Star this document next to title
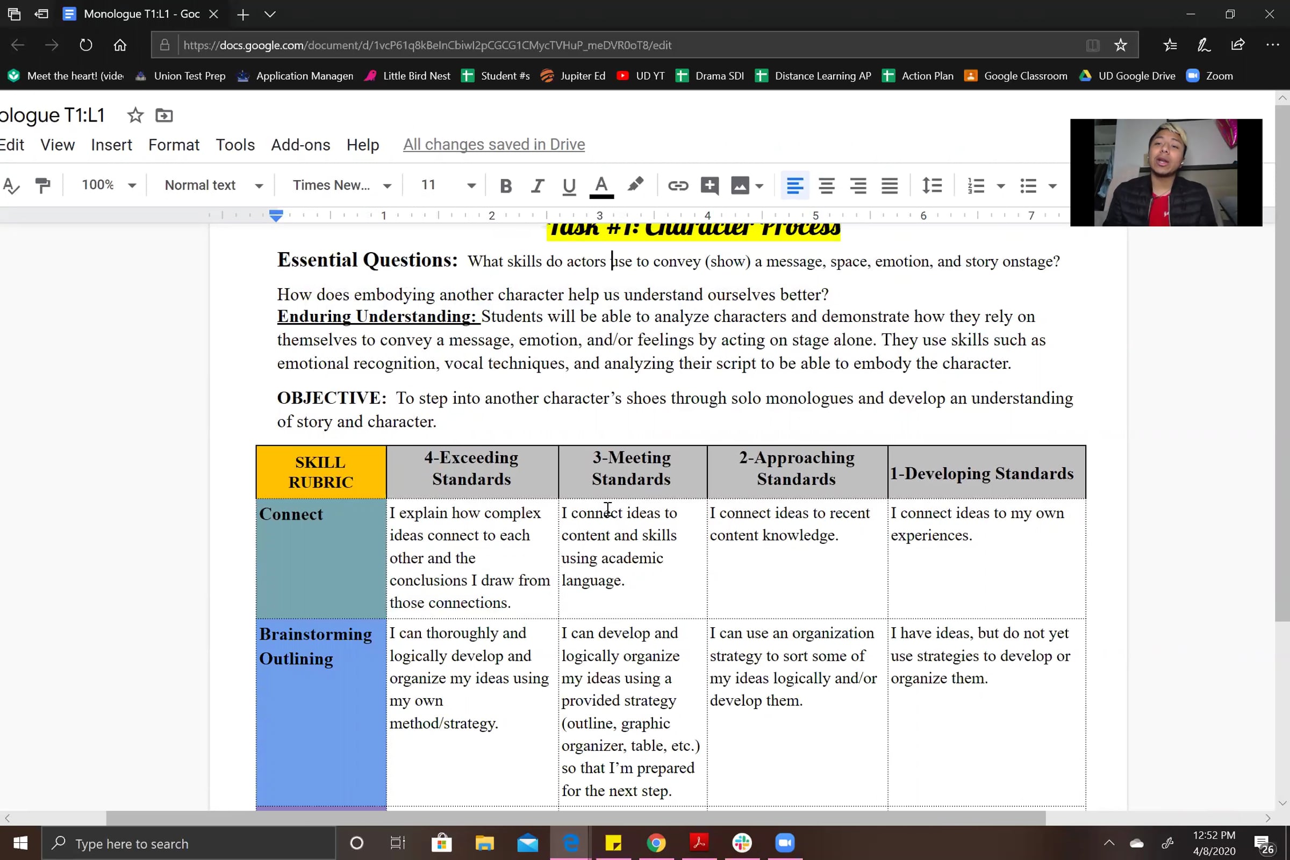Viewport: 1290px width, 860px height. [x=135, y=115]
